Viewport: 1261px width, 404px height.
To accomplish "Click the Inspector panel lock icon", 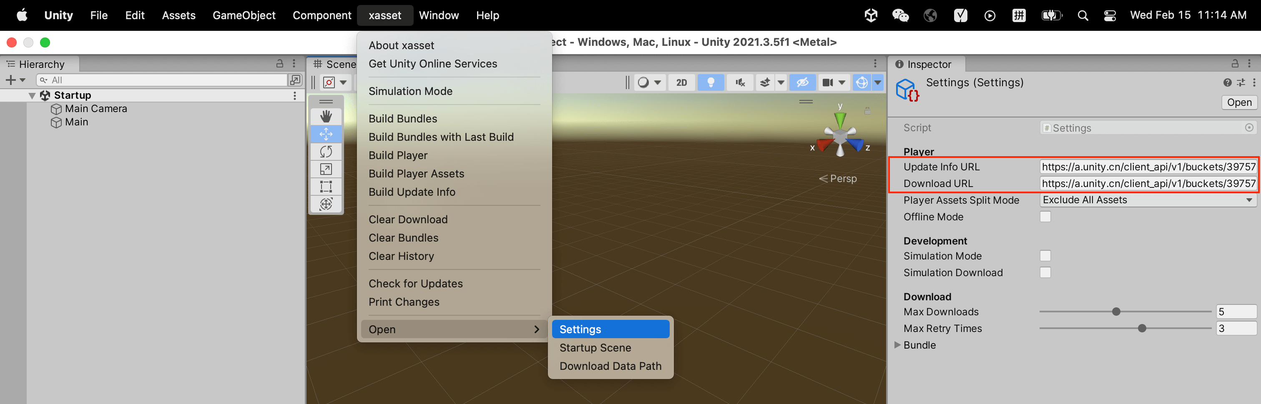I will point(1235,64).
